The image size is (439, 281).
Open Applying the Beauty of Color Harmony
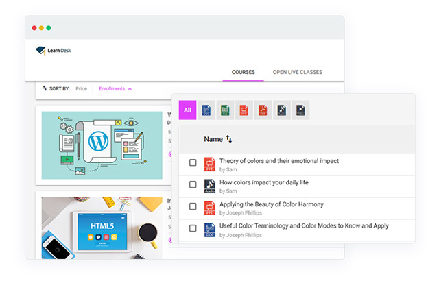pyautogui.click(x=272, y=204)
